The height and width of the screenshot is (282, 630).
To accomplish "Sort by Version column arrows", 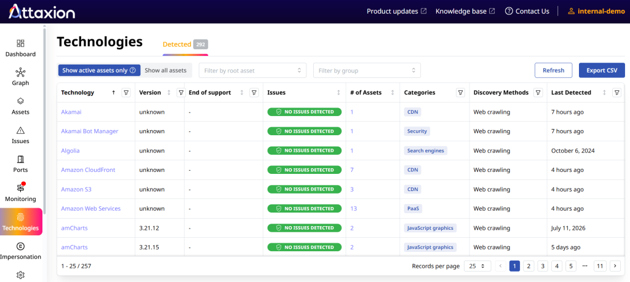I will (169, 93).
